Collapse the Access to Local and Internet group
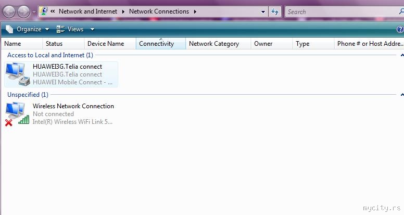 coord(402,55)
